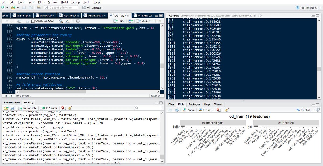Click the code tools magic wand icon
This screenshot has height=166, width=323.
[x=68, y=21]
